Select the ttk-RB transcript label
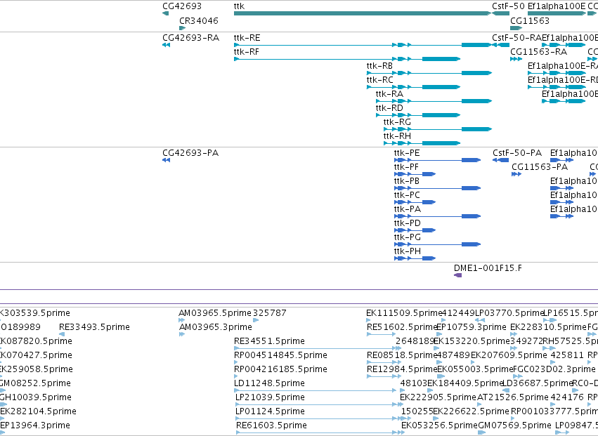Image resolution: width=598 pixels, height=436 pixels. [379, 66]
